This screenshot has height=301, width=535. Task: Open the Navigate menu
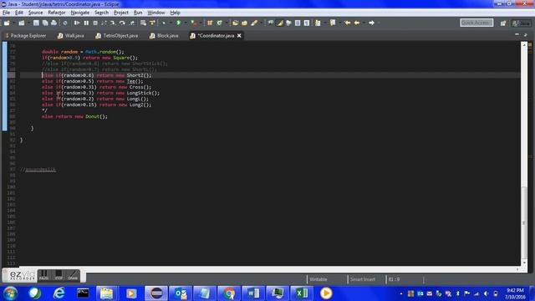[80, 13]
